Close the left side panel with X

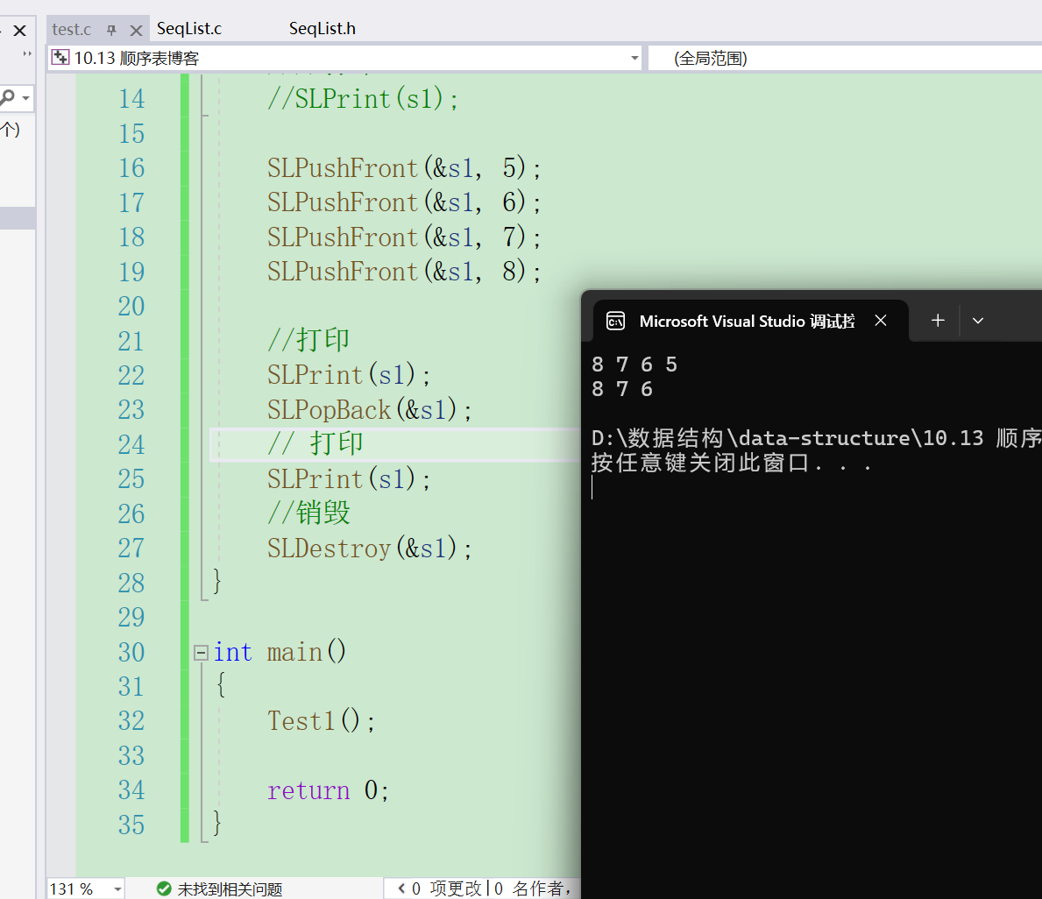(x=20, y=31)
